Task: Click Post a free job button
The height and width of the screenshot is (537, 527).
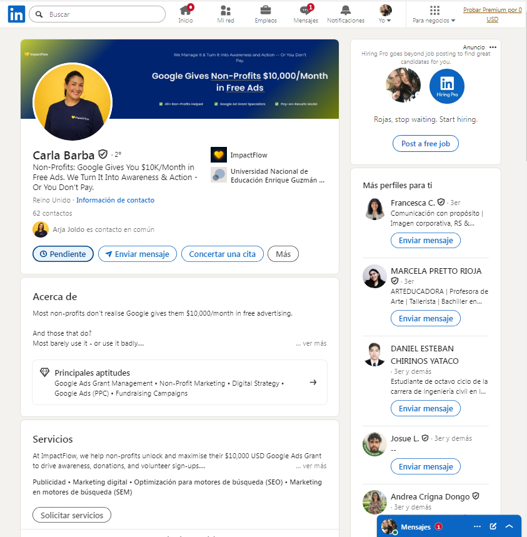Action: [425, 144]
